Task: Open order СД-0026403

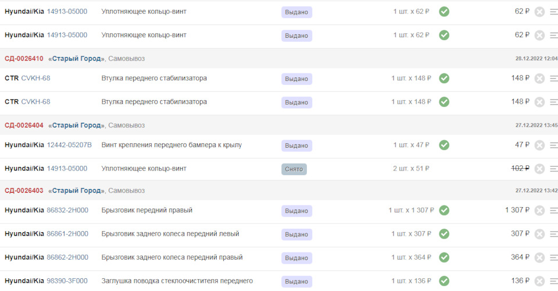Action: (24, 190)
